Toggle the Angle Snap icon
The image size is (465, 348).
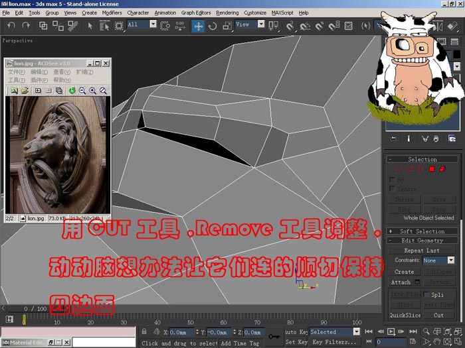tap(304, 27)
